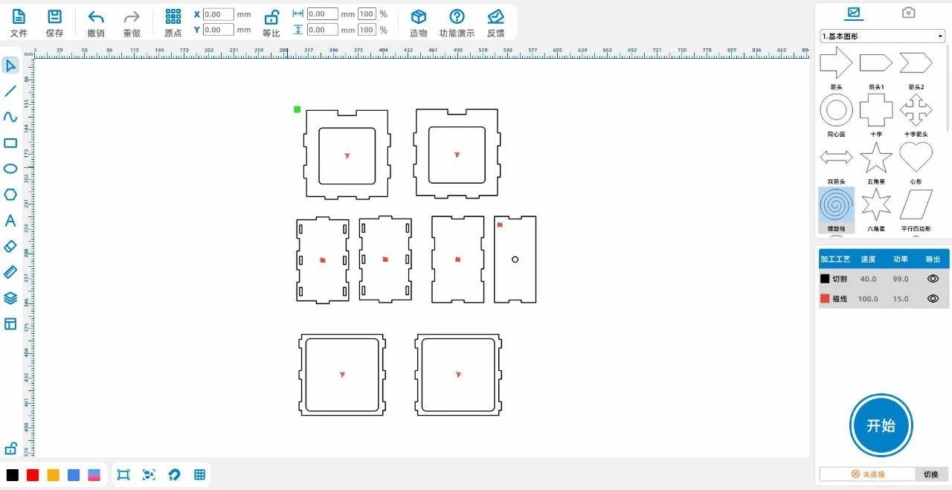
Task: Activate the text tool
Action: click(10, 221)
